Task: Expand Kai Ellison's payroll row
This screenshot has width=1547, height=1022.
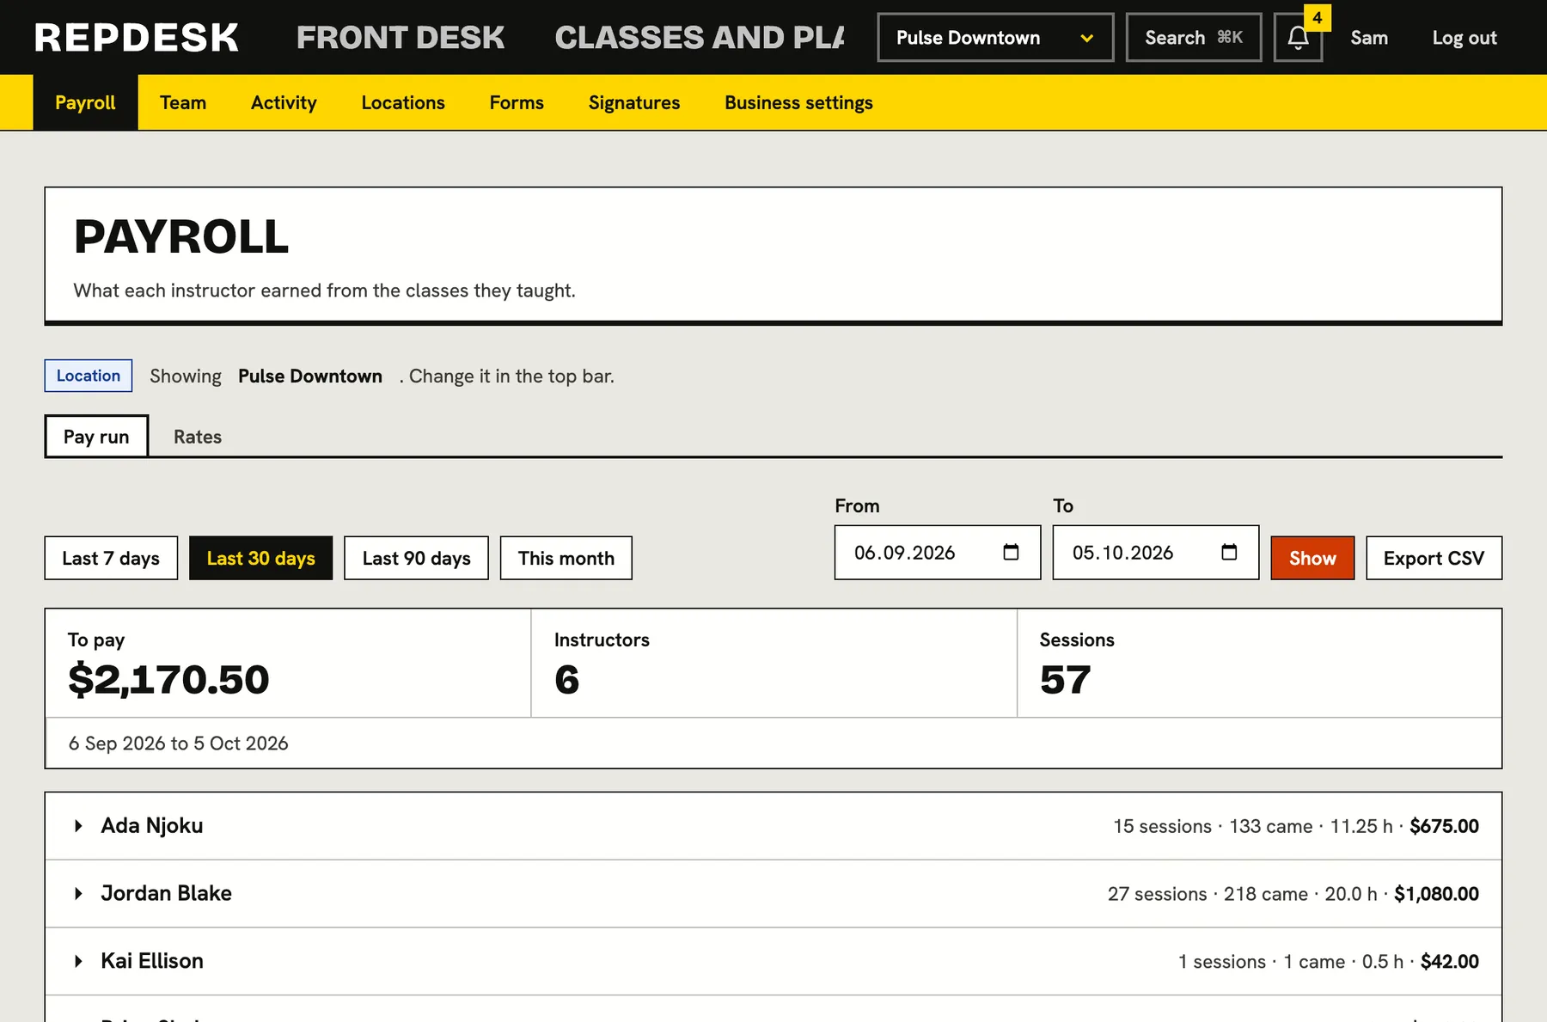Action: click(x=773, y=961)
